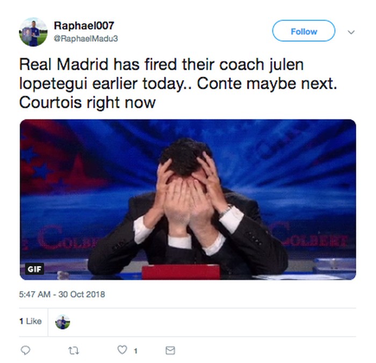Click the envelope direct message icon

170,351
